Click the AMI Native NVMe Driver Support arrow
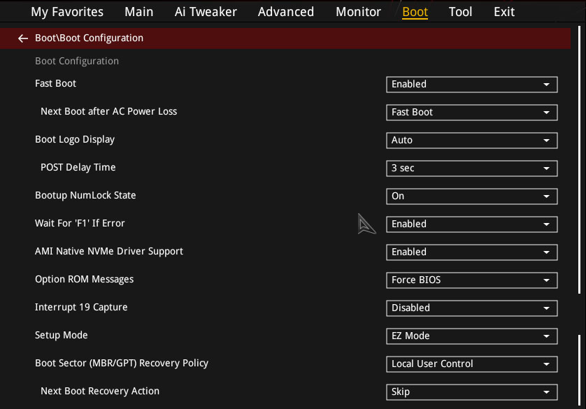This screenshot has height=409, width=586. (546, 252)
